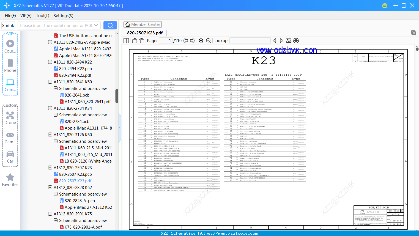Open 820-2494 K22.pdf file
The image size is (419, 236).
pyautogui.click(x=73, y=75)
